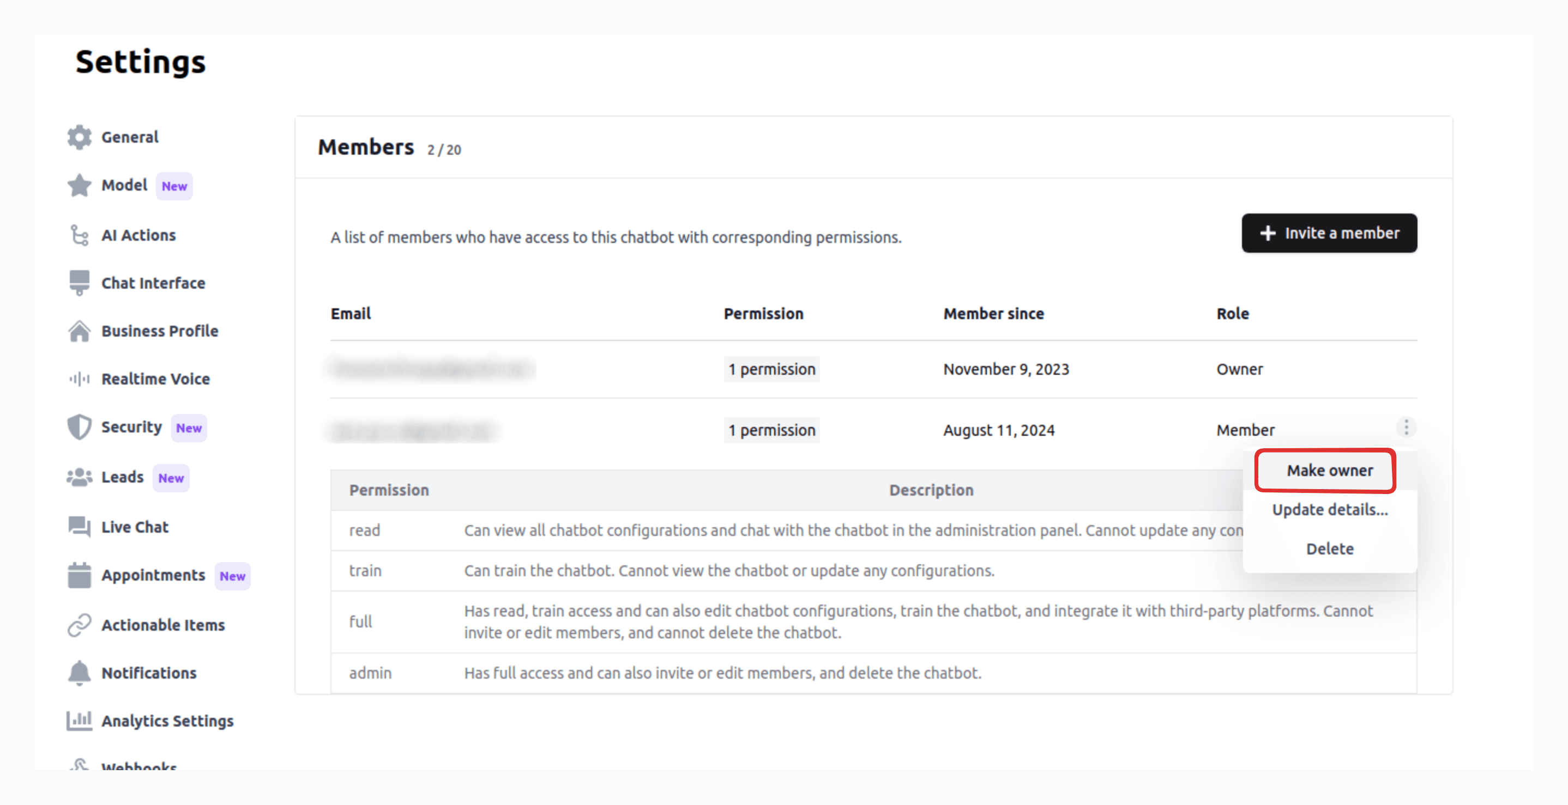
Task: Open General settings gear icon
Action: (79, 137)
